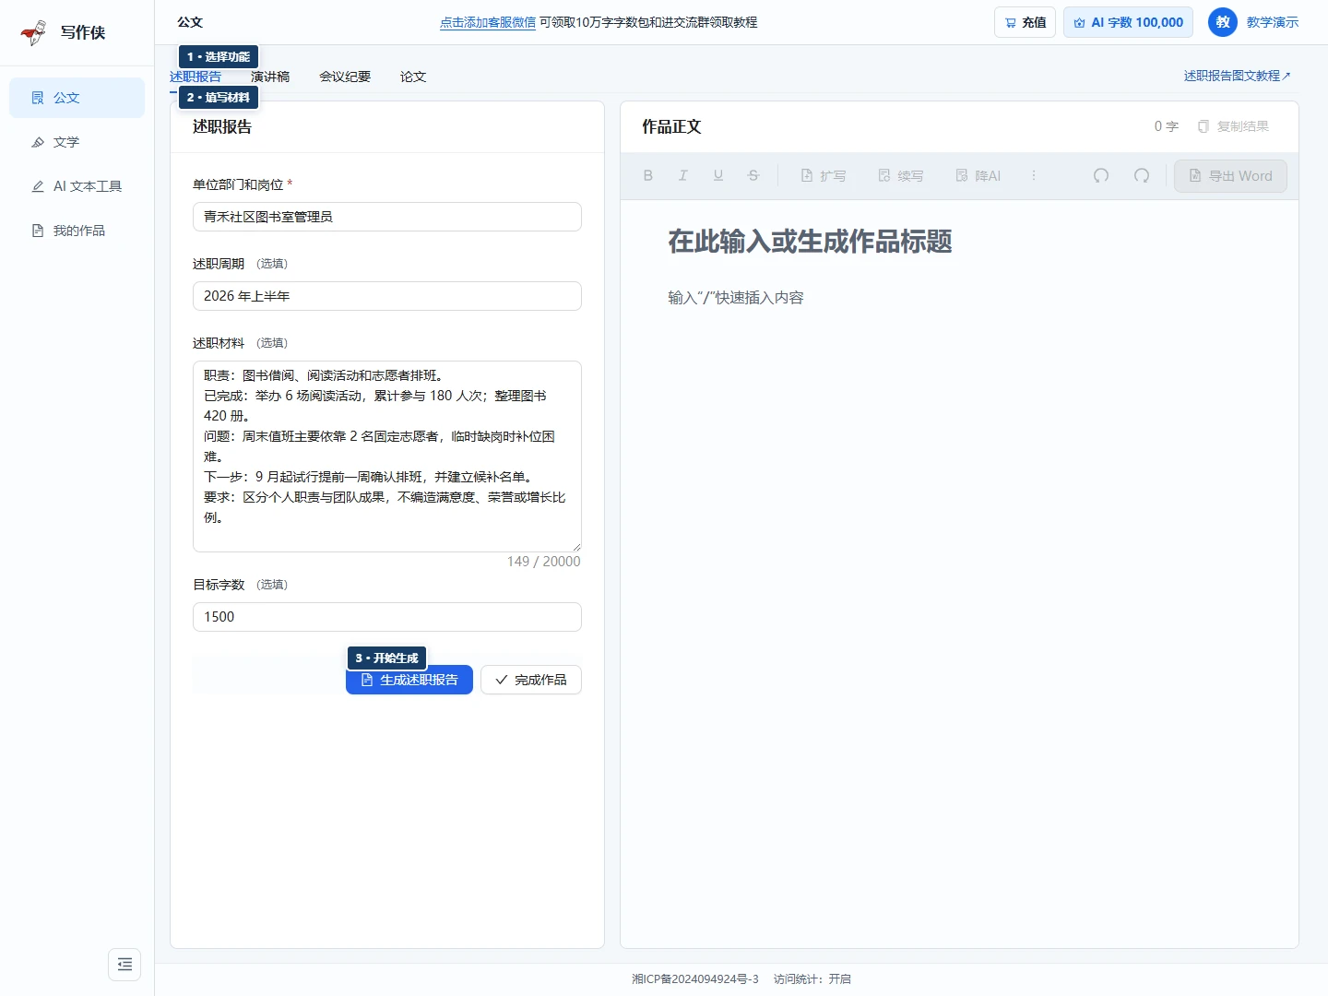Focus the 单位部门和岗位 input field
Image resolution: width=1328 pixels, height=996 pixels.
point(387,217)
